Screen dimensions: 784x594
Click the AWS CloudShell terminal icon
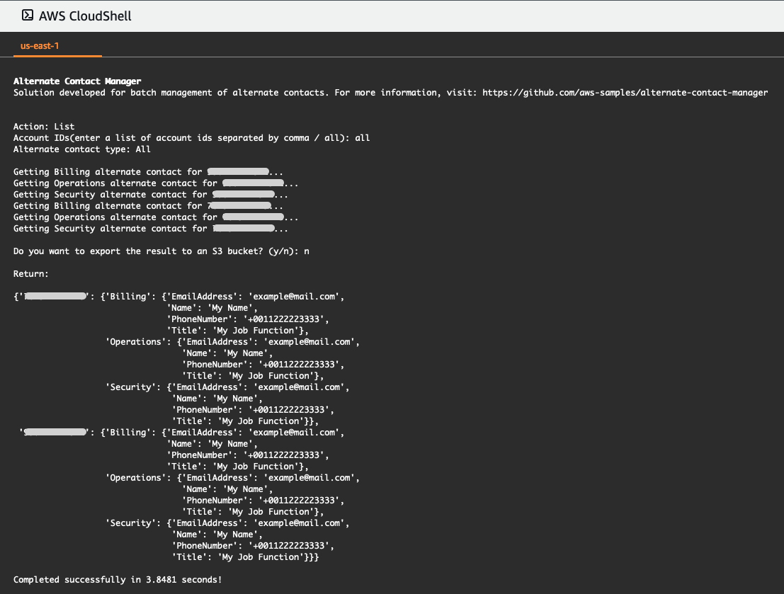(28, 16)
